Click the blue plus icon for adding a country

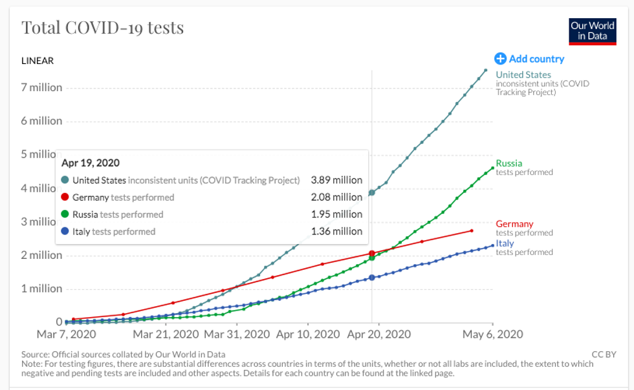pos(500,59)
